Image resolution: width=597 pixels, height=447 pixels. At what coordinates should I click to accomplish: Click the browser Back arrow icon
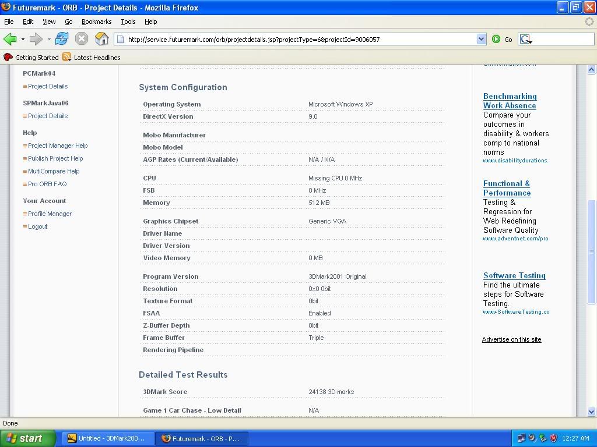coord(10,39)
